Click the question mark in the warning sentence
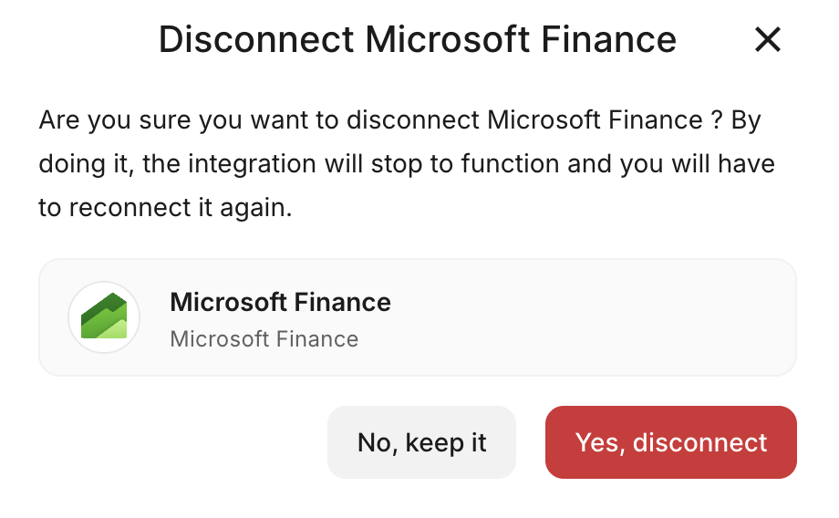Viewport: 839px width, 518px height. click(718, 120)
